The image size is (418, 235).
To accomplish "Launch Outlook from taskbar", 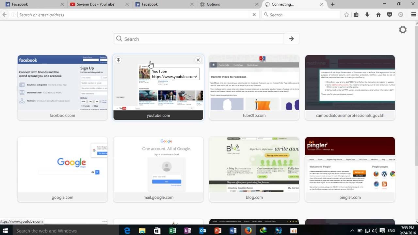I will pos(203,231).
